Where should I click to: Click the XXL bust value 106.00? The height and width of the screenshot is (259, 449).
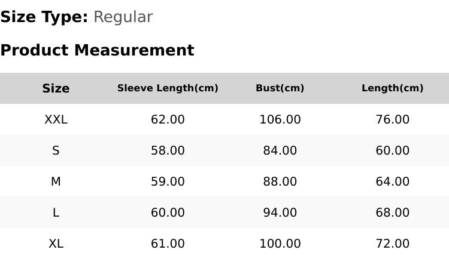[x=280, y=119]
